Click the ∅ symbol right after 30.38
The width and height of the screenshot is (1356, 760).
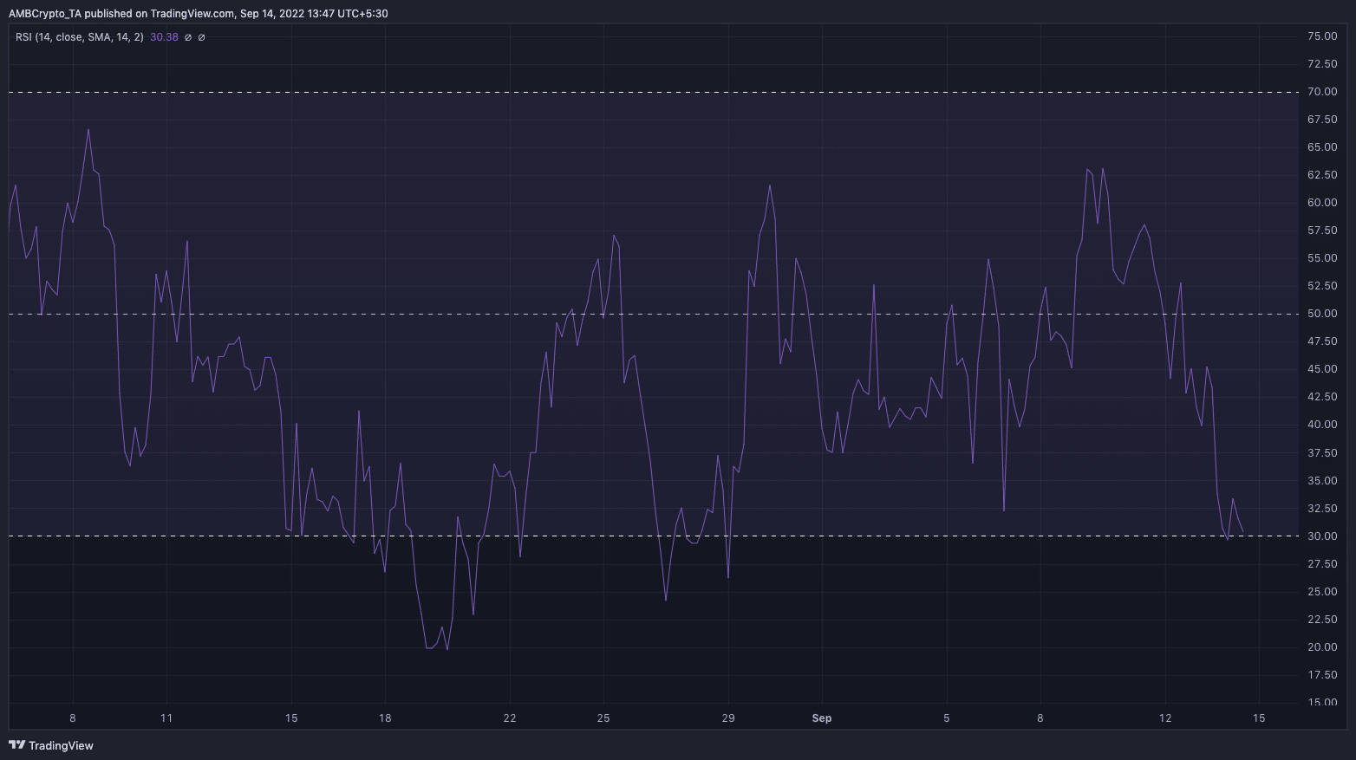(x=188, y=37)
